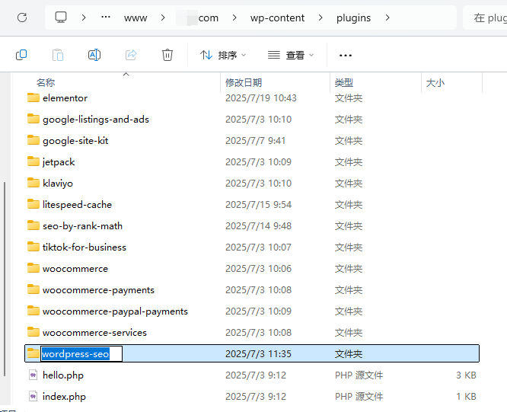507x412 pixels.
Task: Select woocommerce-payments folder name
Action: 98,290
